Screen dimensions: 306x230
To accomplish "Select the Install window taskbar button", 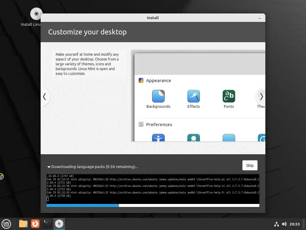I will (59, 224).
